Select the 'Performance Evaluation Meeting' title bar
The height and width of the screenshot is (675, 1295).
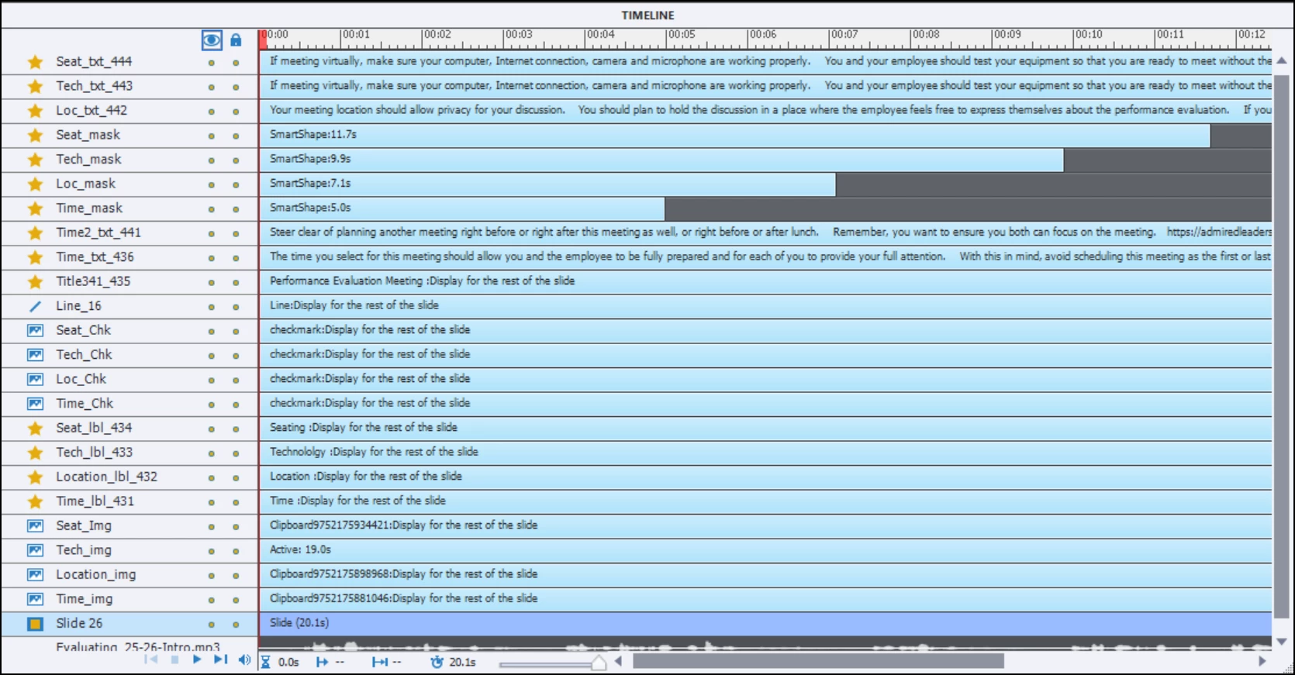click(x=766, y=281)
